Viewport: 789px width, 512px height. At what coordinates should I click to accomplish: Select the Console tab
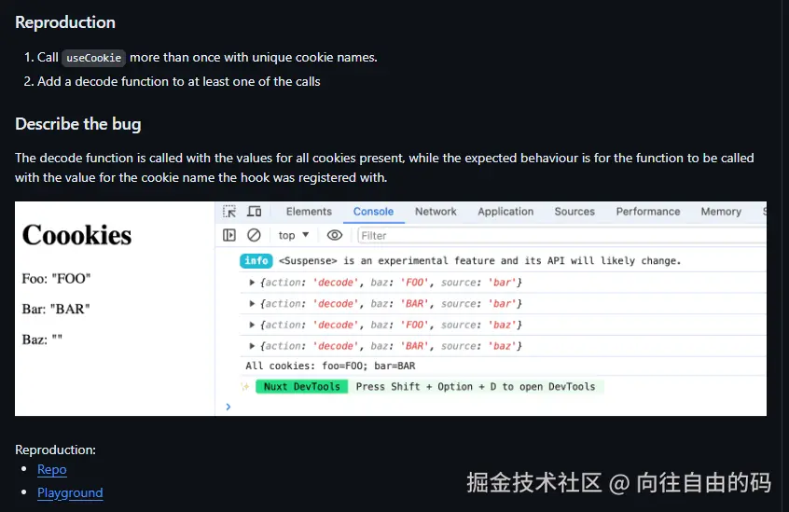pos(373,212)
